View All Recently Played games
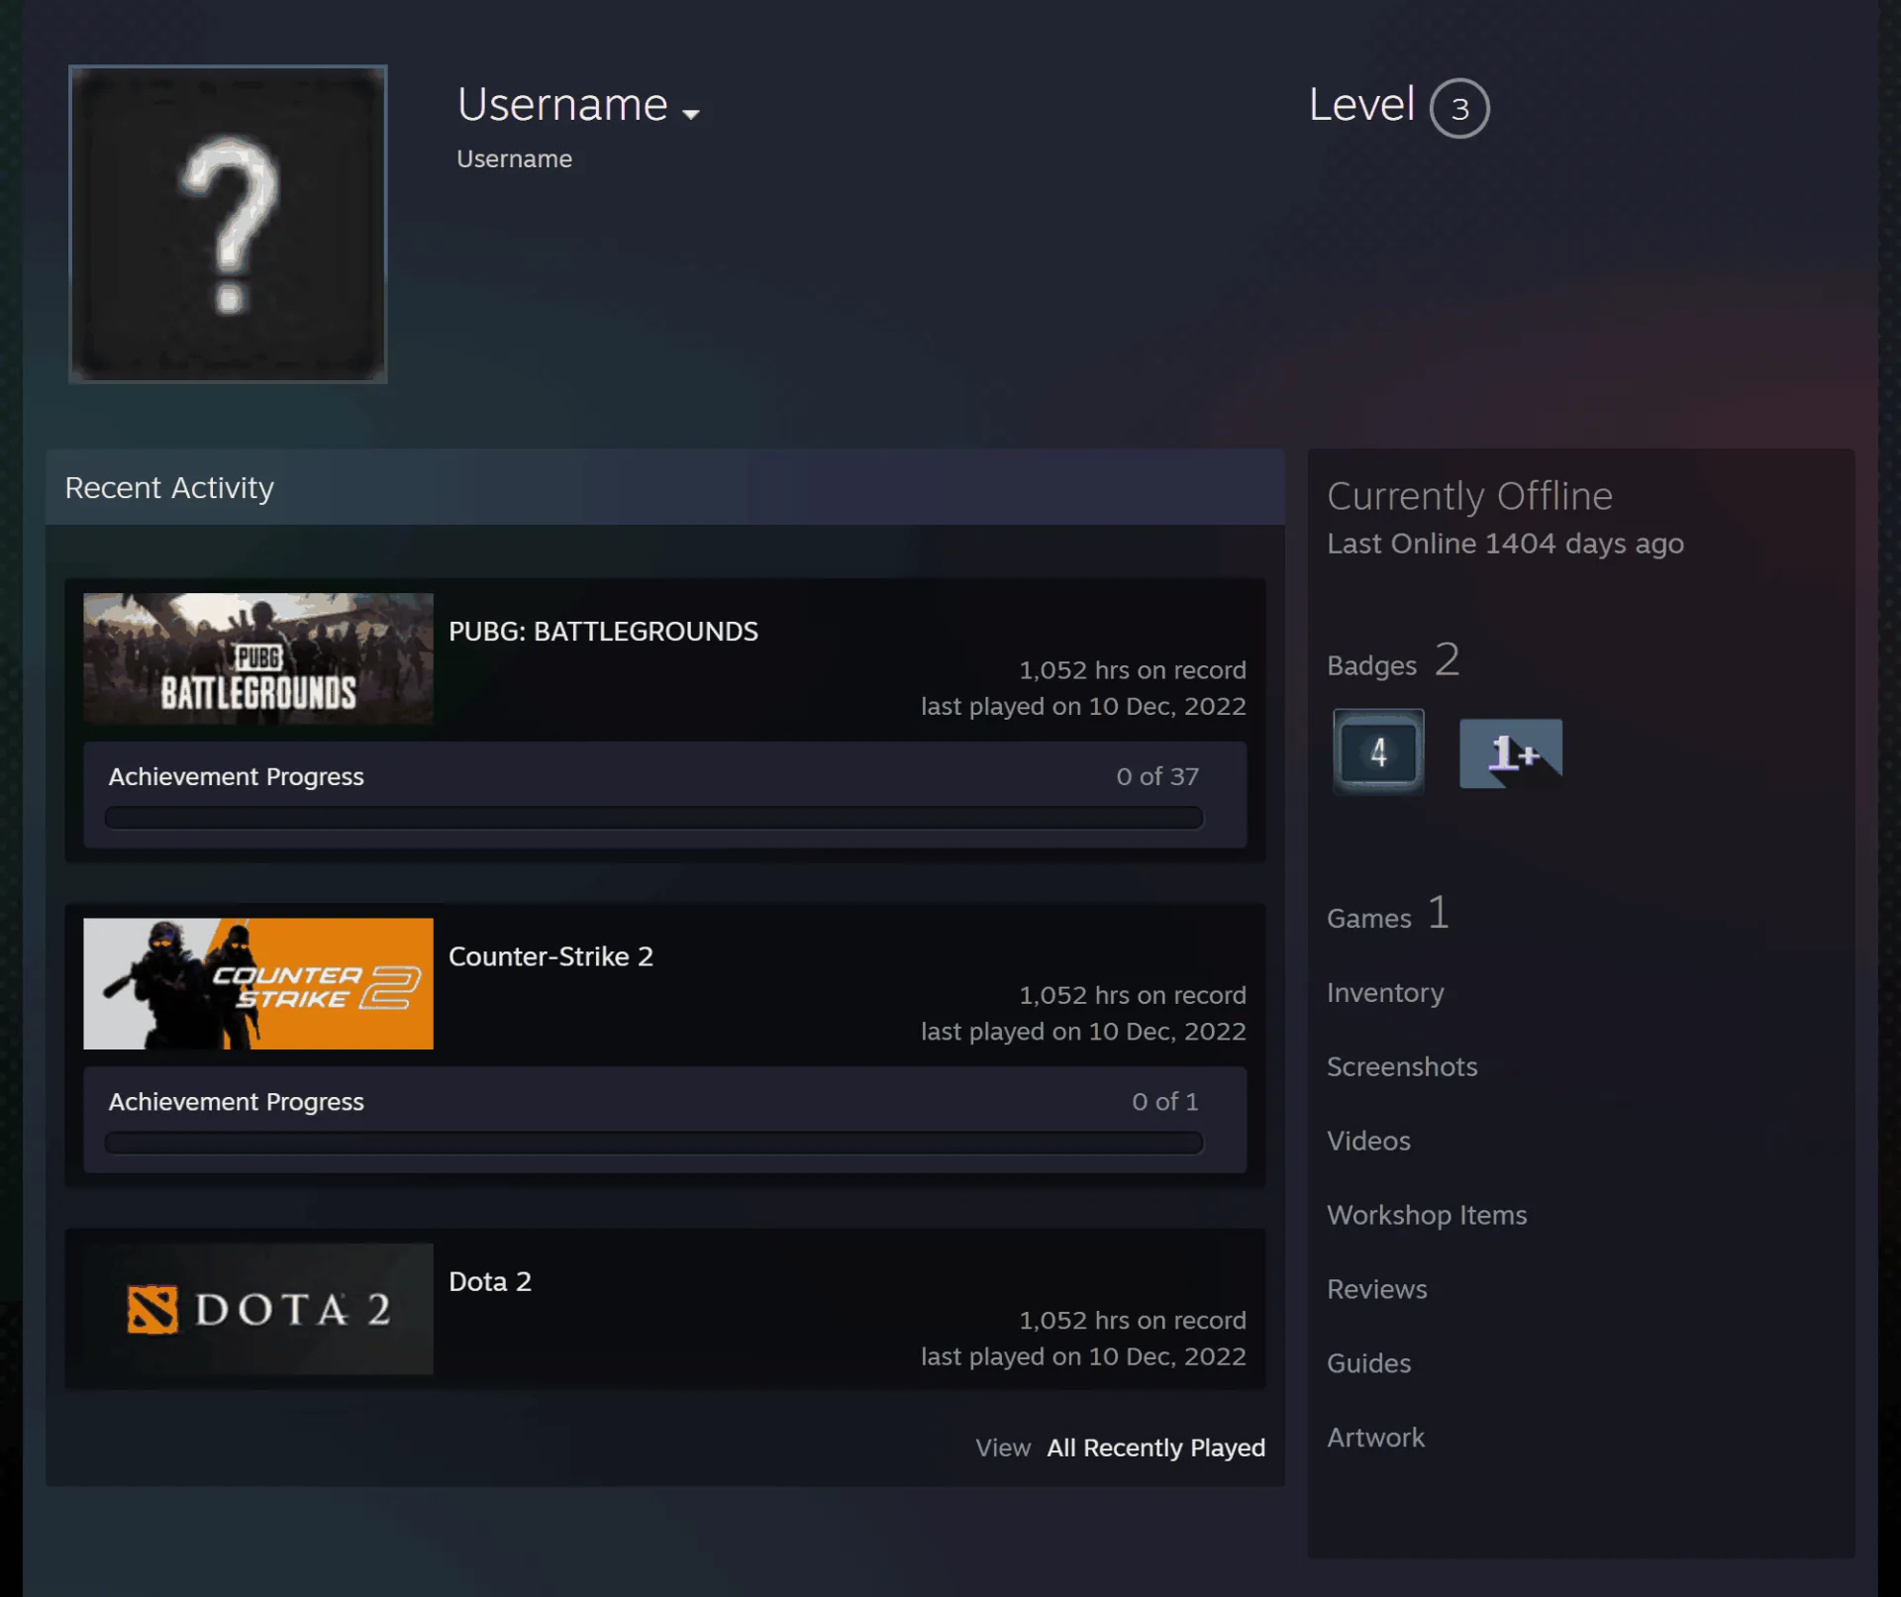The image size is (1901, 1597). click(1155, 1447)
